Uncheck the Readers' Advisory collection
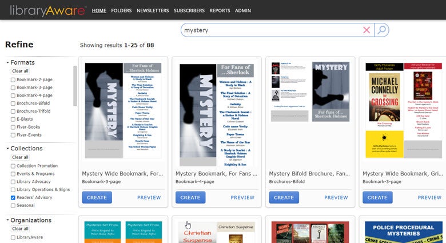The height and width of the screenshot is (243, 446). coord(13,197)
